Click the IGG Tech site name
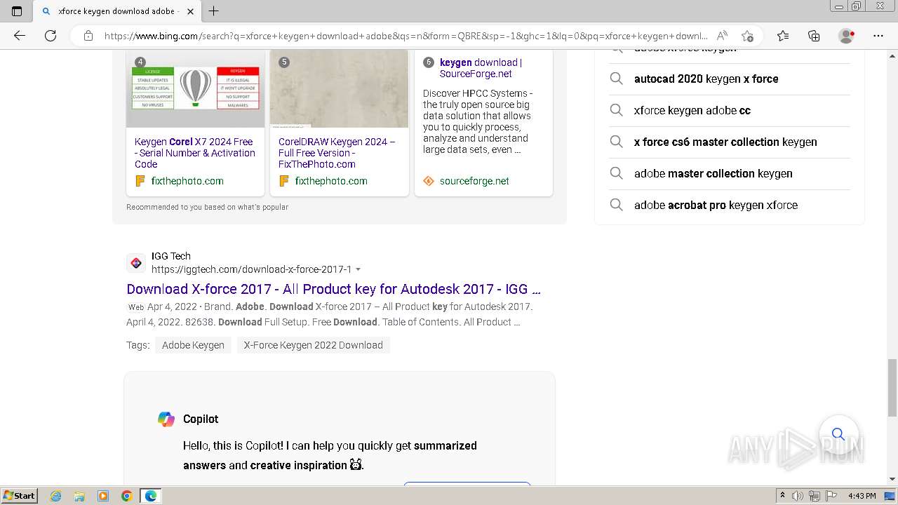898x505 pixels. [171, 256]
